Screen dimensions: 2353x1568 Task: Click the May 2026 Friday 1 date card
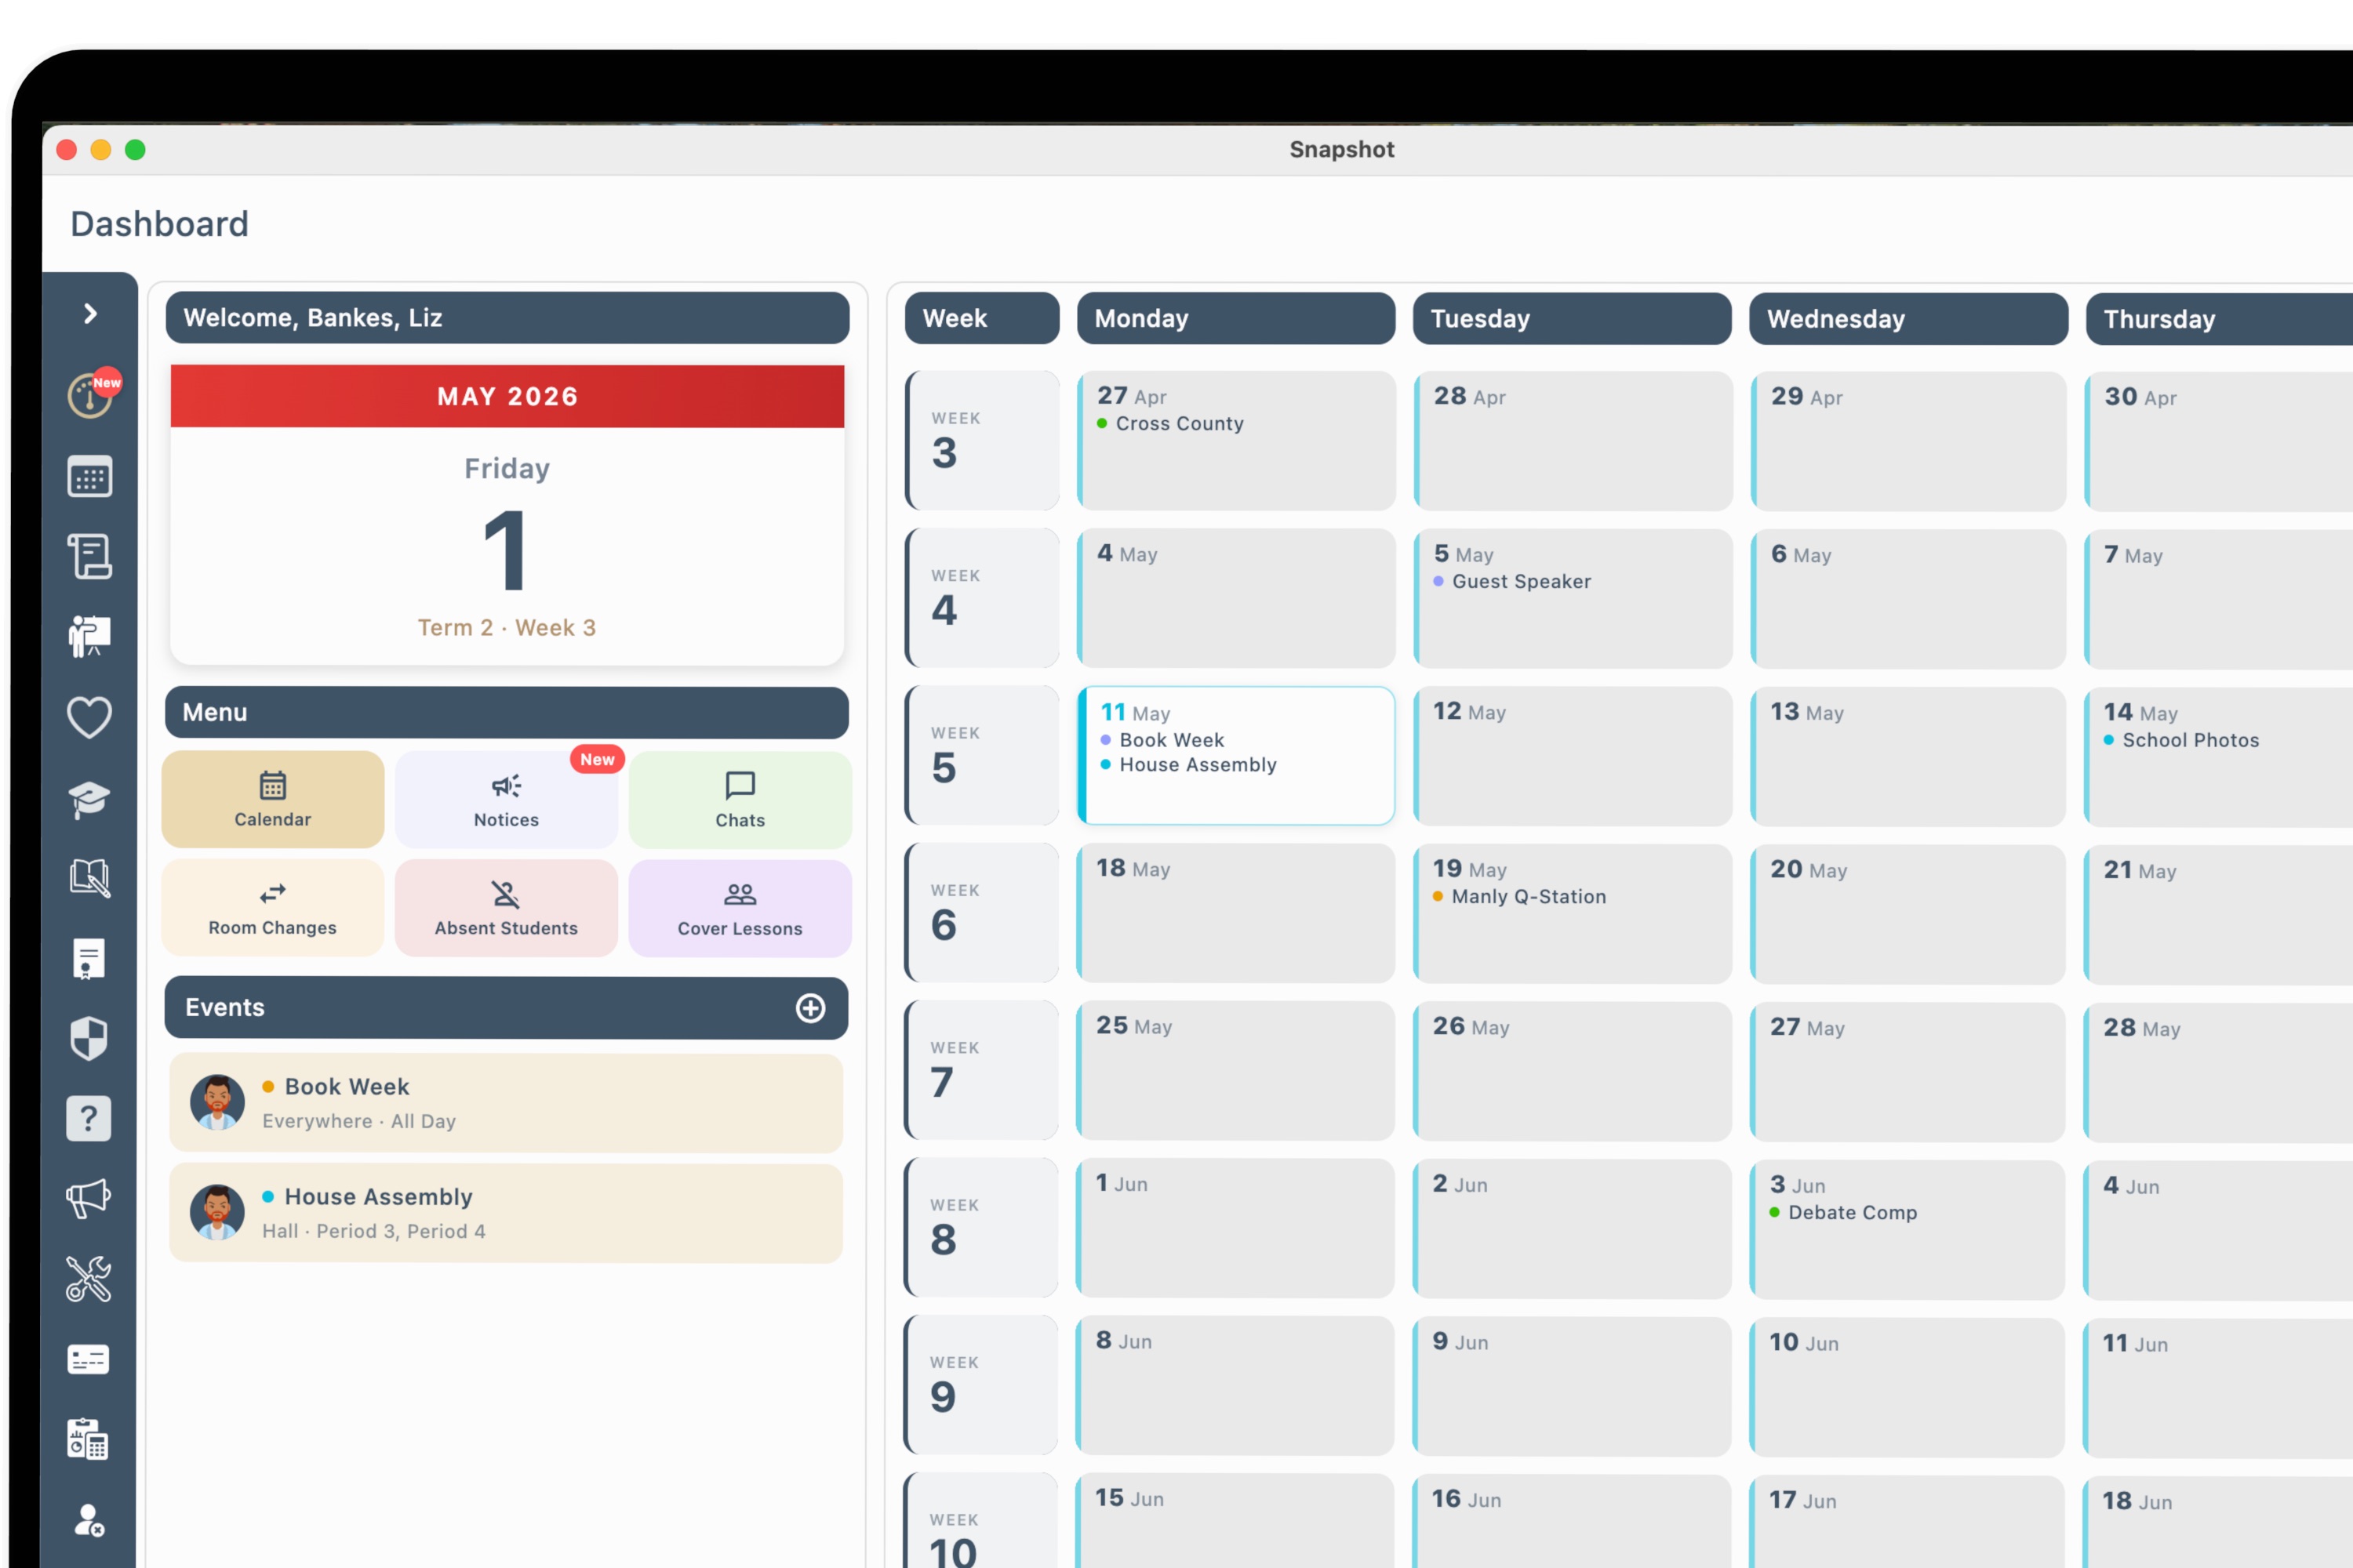[x=507, y=515]
